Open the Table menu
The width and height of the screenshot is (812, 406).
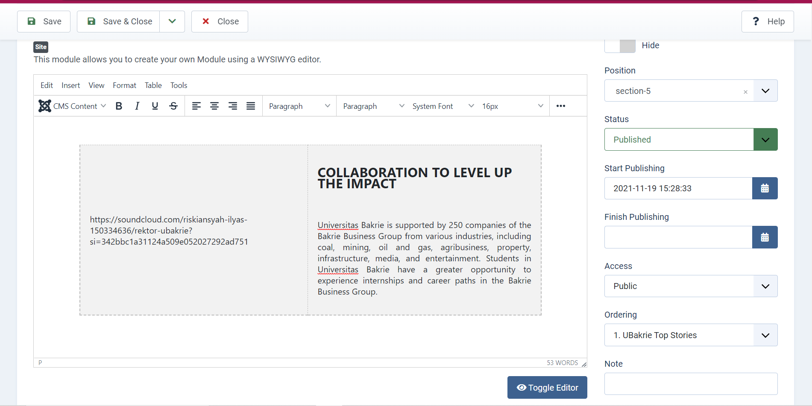tap(153, 85)
